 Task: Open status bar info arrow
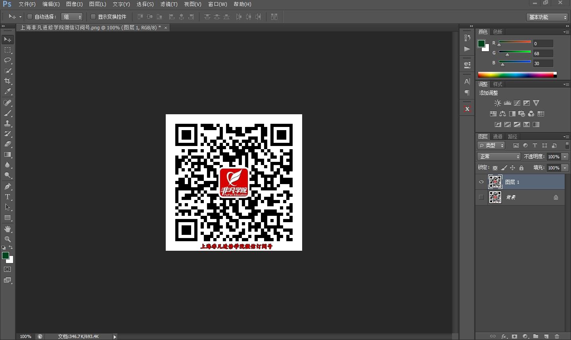pyautogui.click(x=115, y=336)
